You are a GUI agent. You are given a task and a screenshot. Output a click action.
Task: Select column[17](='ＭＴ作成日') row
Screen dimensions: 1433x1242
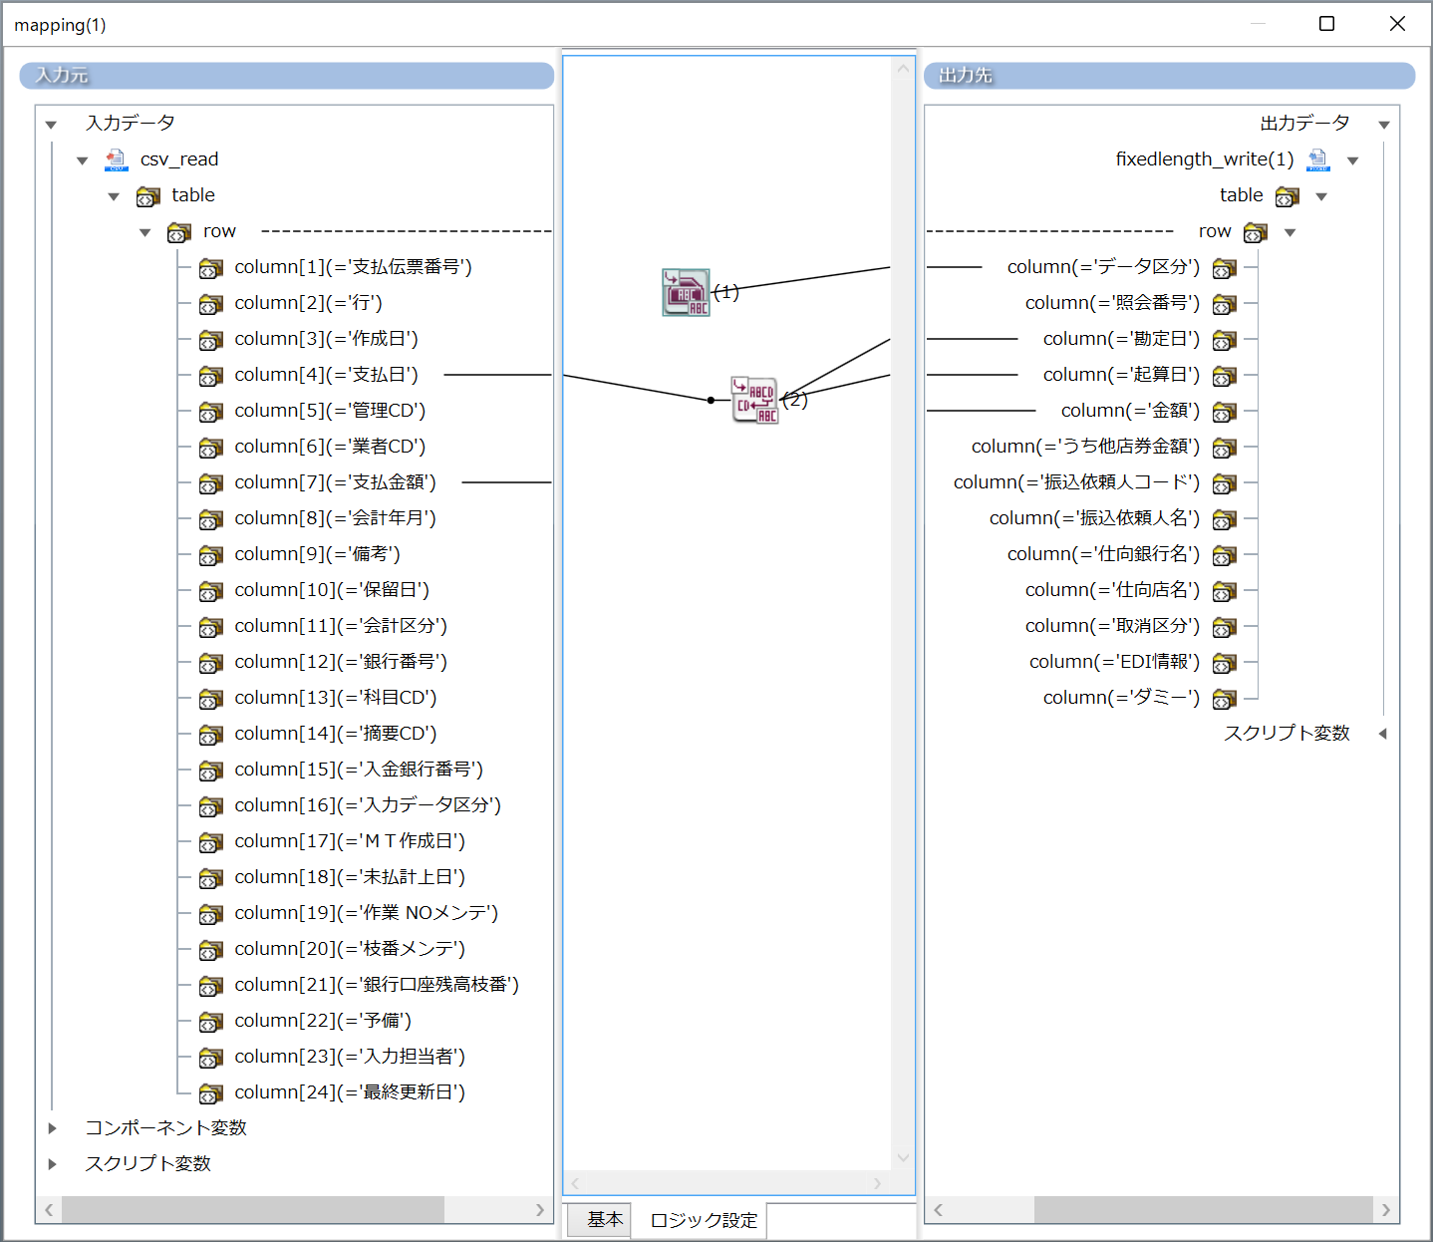point(350,841)
